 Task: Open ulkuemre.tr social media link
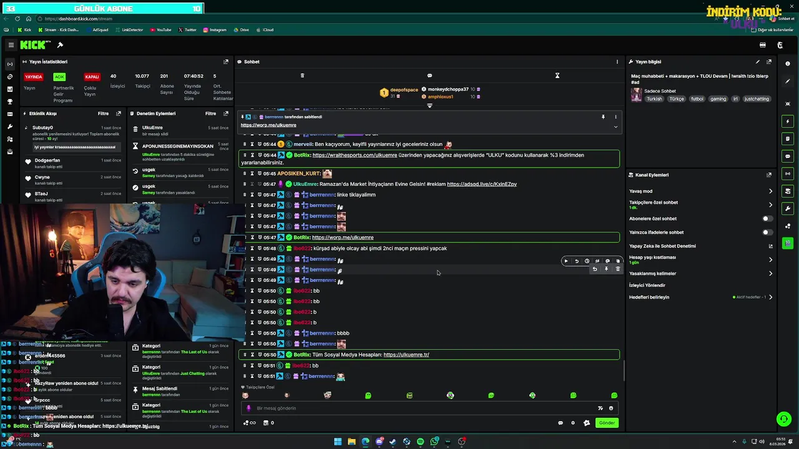pos(406,355)
